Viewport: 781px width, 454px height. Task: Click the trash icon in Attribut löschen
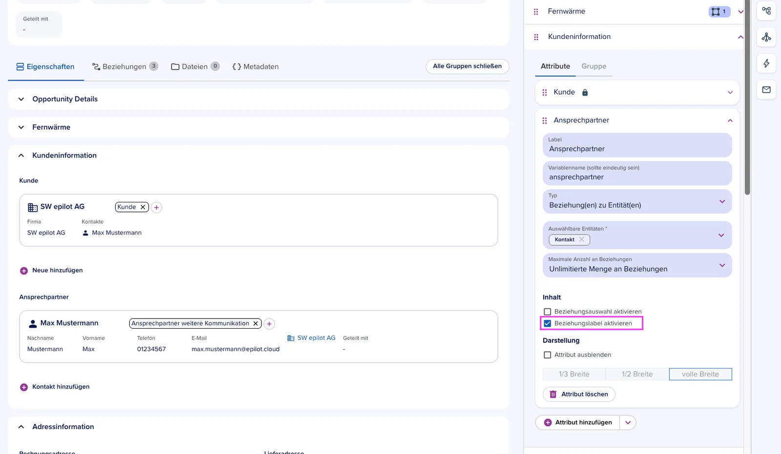(x=553, y=395)
